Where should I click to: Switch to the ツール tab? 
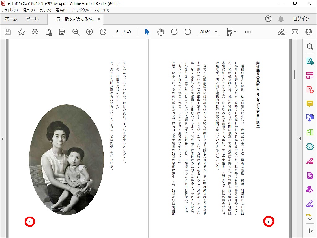tap(32, 19)
